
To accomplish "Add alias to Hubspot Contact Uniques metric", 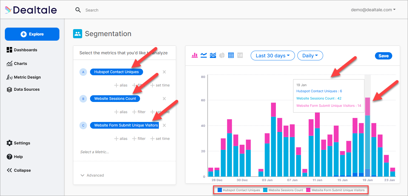I will [121, 85].
